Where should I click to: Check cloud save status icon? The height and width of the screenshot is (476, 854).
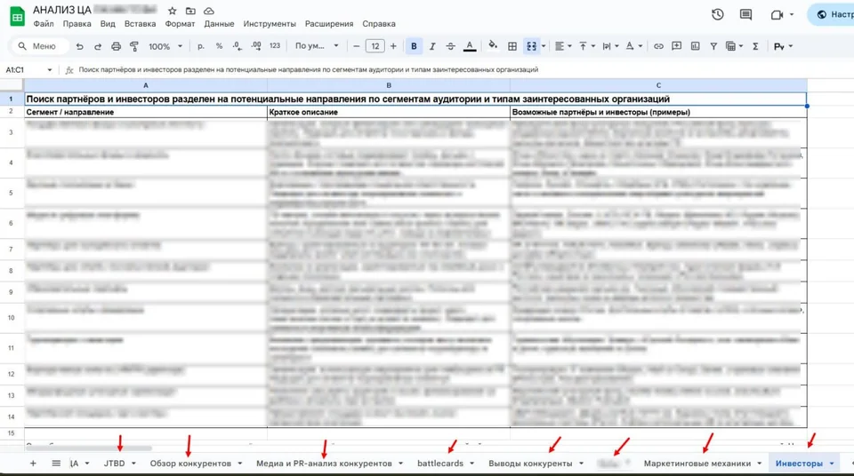[208, 11]
